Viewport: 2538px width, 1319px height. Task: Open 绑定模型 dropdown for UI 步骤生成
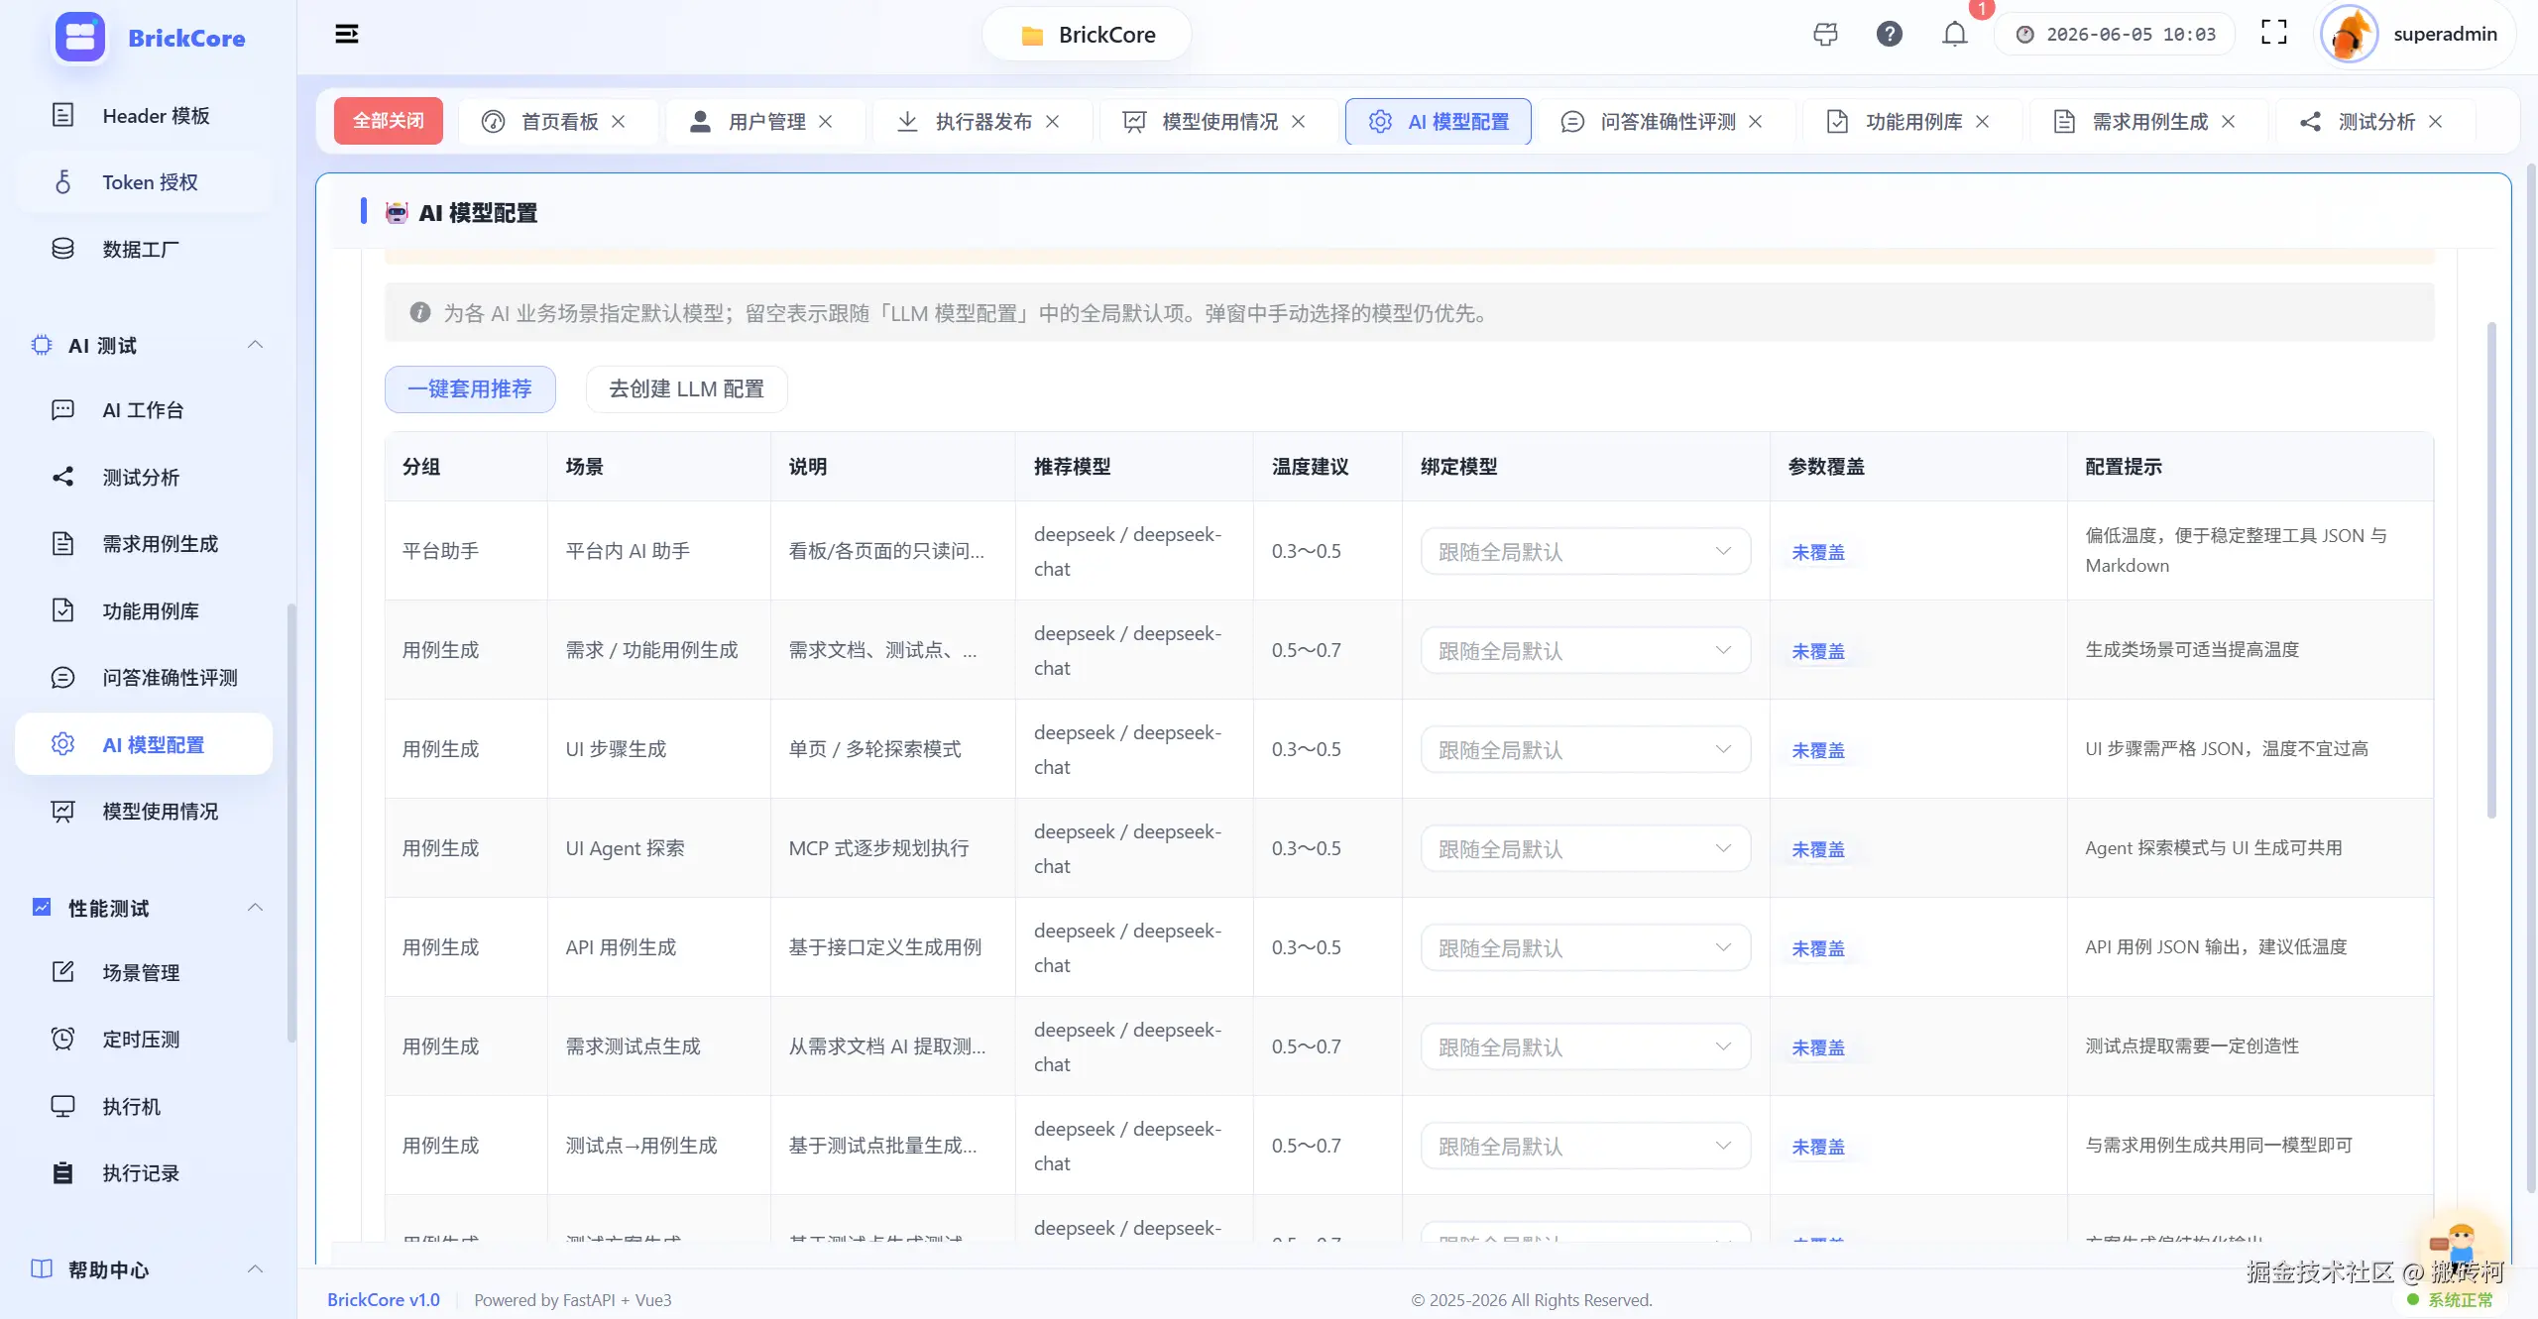coord(1585,749)
